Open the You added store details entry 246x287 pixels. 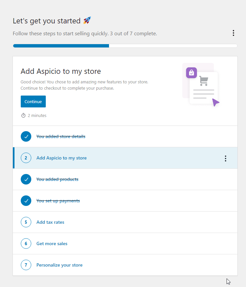point(61,136)
